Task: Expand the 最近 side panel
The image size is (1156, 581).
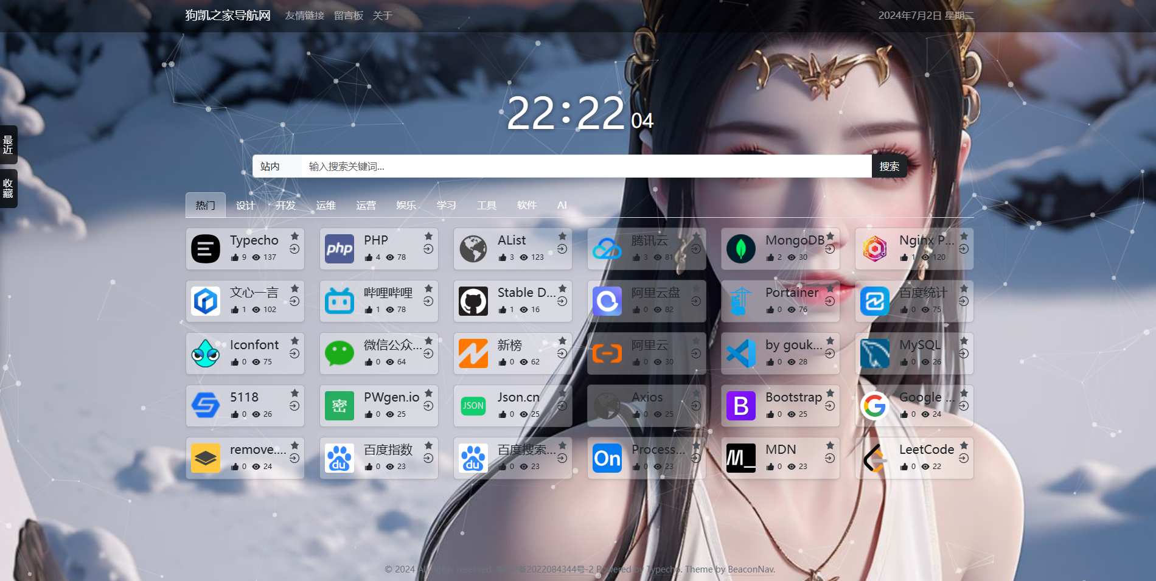Action: click(x=9, y=145)
